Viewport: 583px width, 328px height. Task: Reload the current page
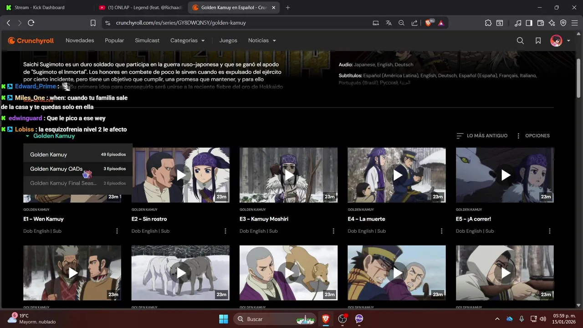(31, 23)
